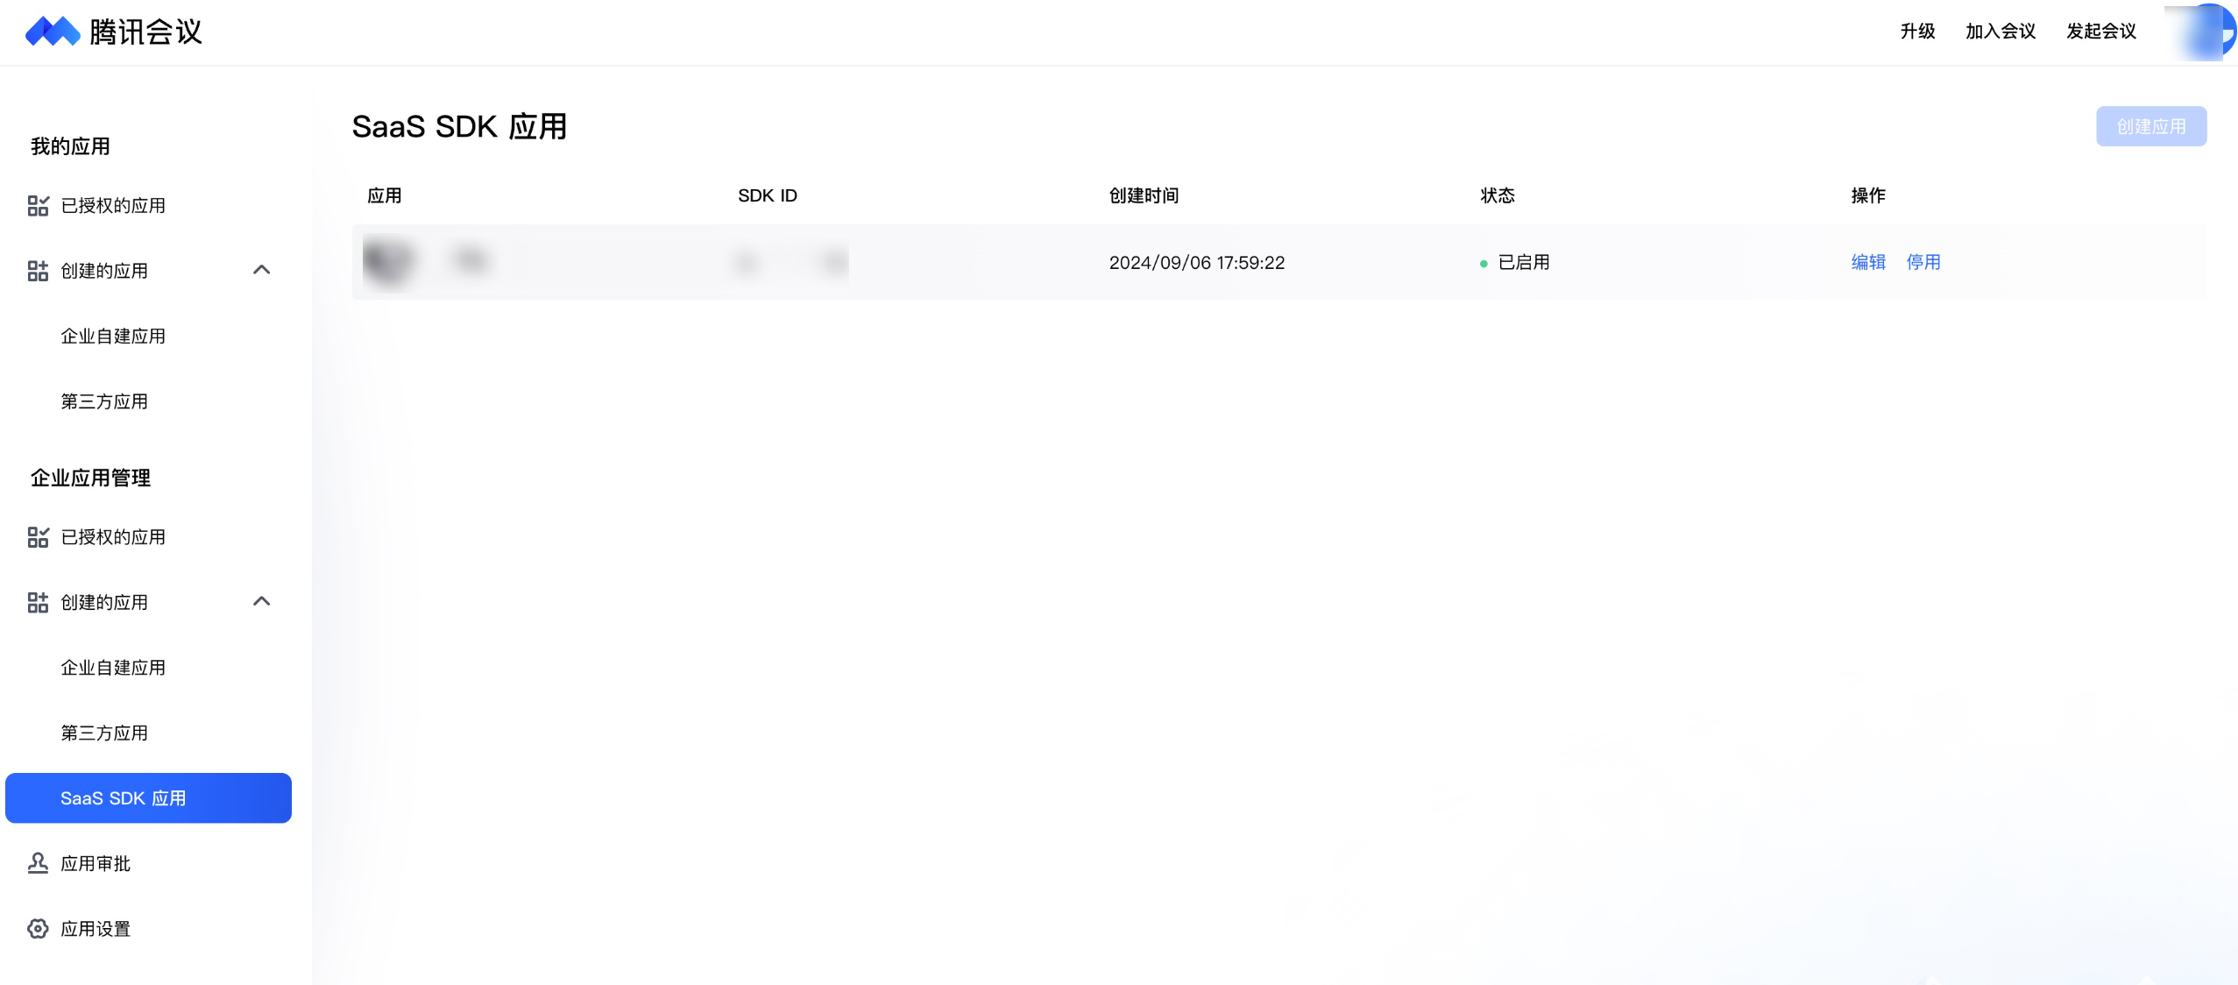Open 第三方应用 under 企业应用管理
The width and height of the screenshot is (2238, 985).
tap(104, 733)
